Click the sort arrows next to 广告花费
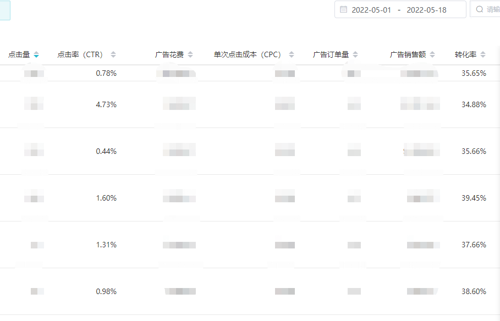Screen dimensions: 500x321 191,54
